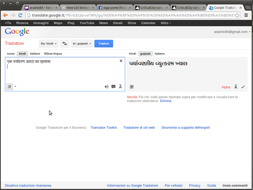
Task: Open Privacy footer link
Action: [x=195, y=186]
